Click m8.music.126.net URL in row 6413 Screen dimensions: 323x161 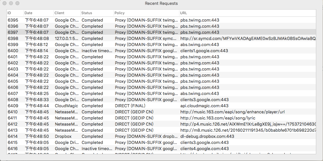tap(248, 130)
